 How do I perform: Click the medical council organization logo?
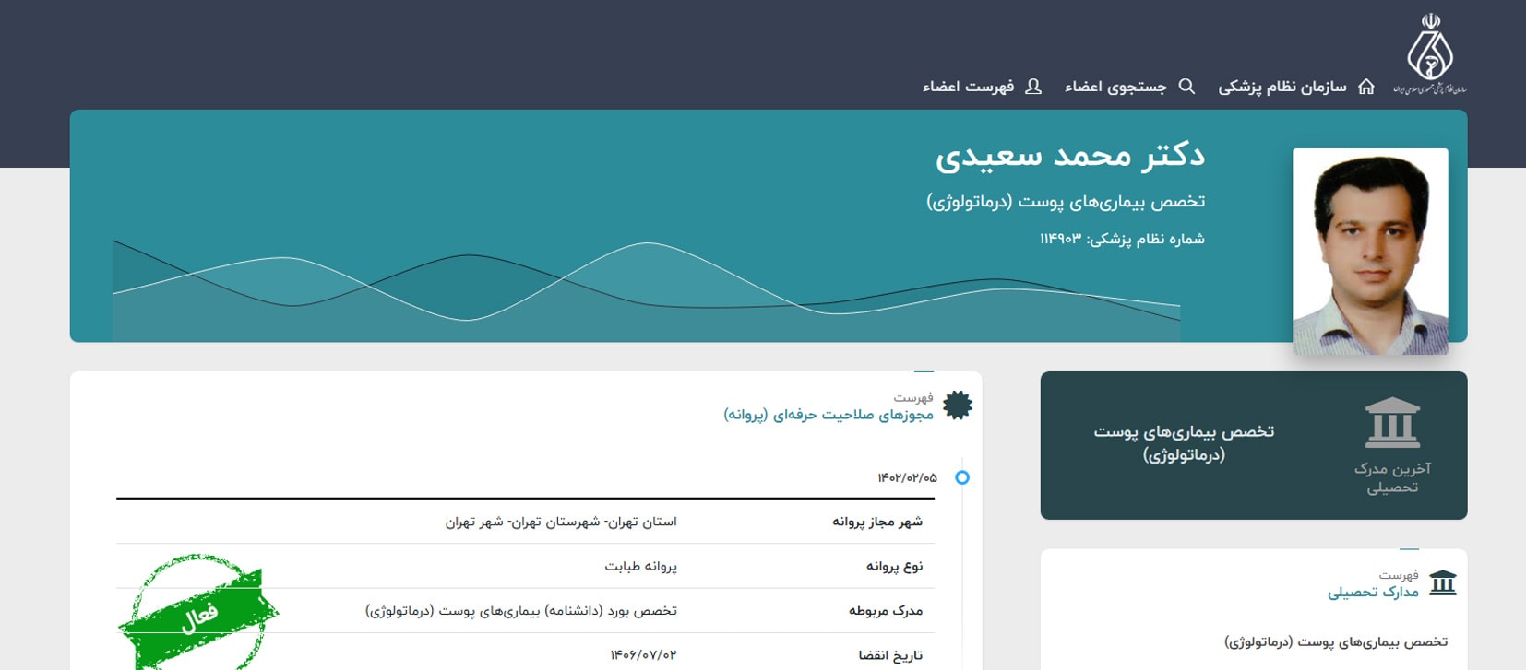pos(1429,53)
